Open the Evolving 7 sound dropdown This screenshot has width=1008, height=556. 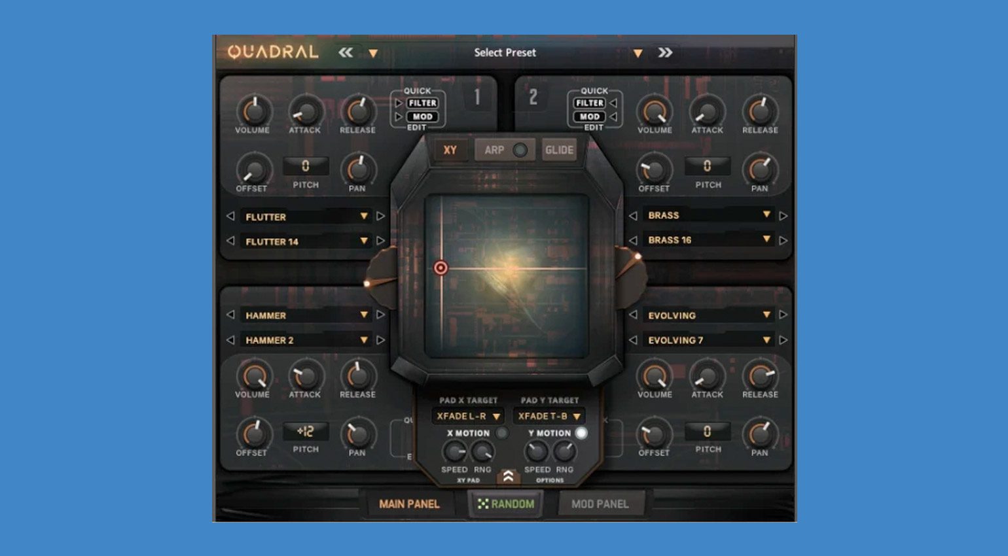coord(708,340)
